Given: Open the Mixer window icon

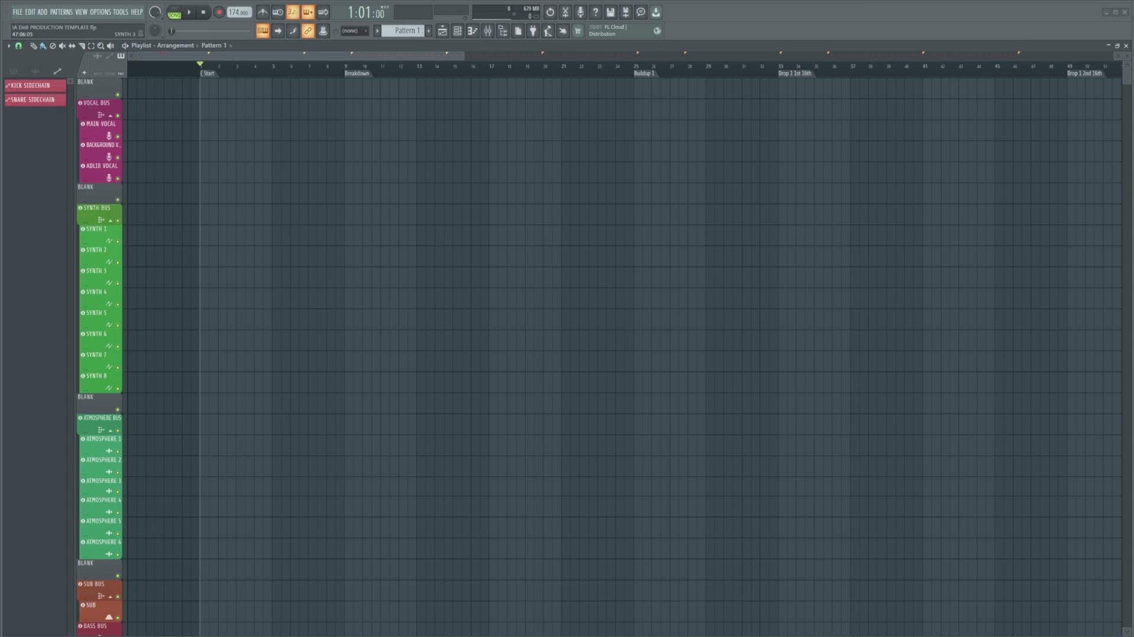Looking at the screenshot, I should pyautogui.click(x=487, y=31).
